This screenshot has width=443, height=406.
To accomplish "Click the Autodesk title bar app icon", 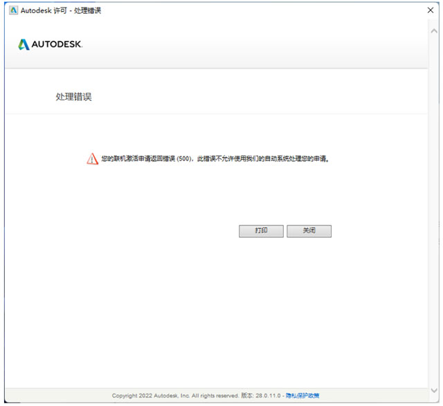I will click(x=14, y=10).
